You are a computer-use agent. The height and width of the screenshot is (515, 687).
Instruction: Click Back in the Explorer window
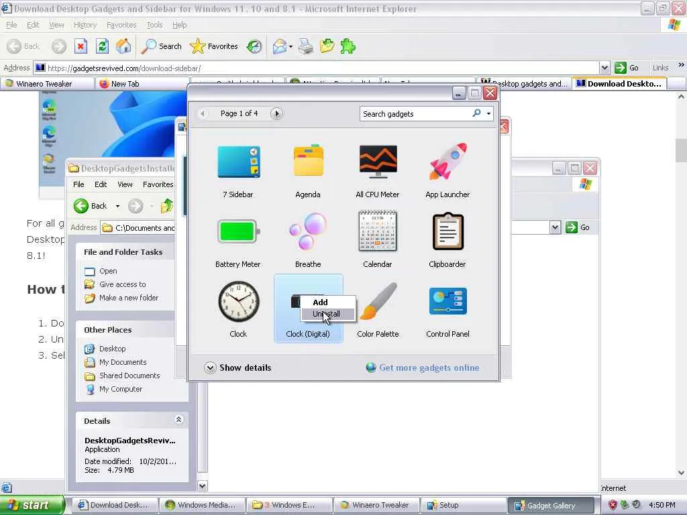point(91,206)
